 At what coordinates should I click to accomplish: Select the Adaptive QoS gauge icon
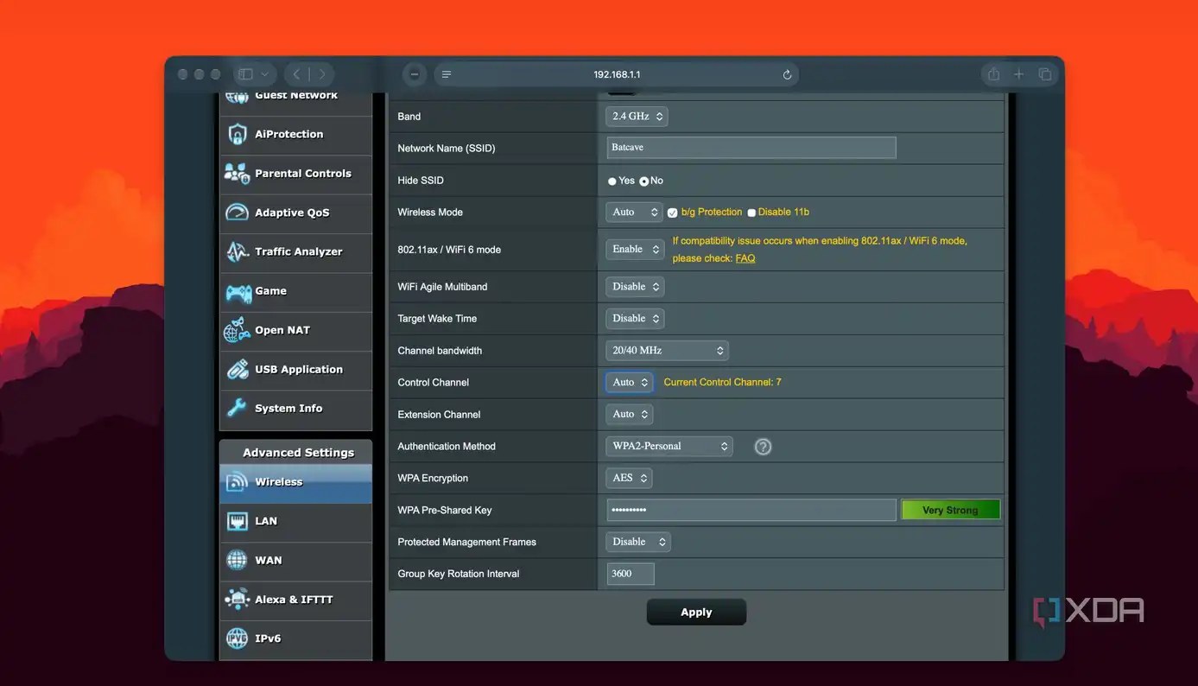pyautogui.click(x=238, y=213)
